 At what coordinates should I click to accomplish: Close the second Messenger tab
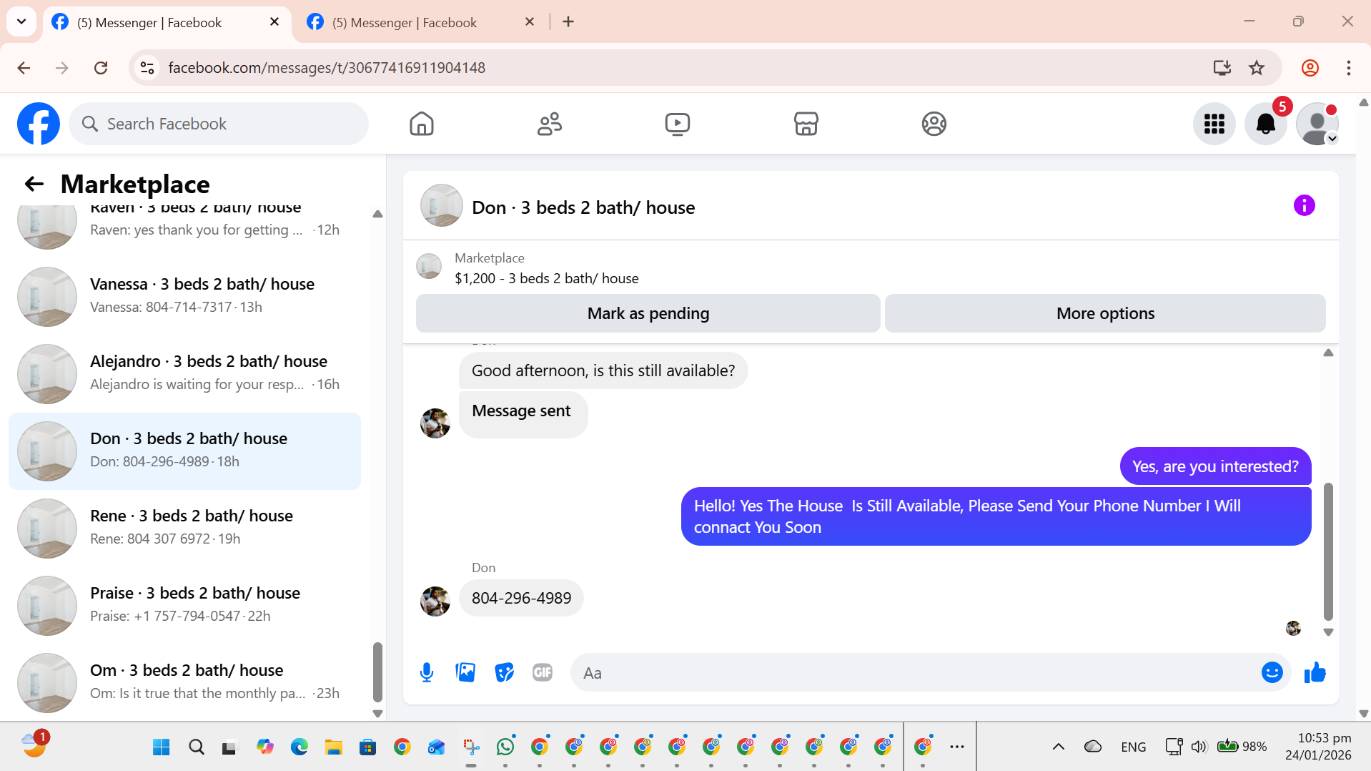tap(530, 22)
